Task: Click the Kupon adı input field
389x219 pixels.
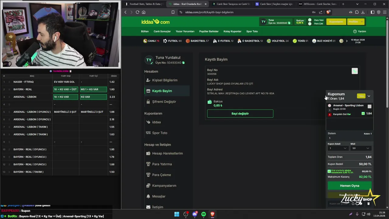Action: pyautogui.click(x=339, y=203)
